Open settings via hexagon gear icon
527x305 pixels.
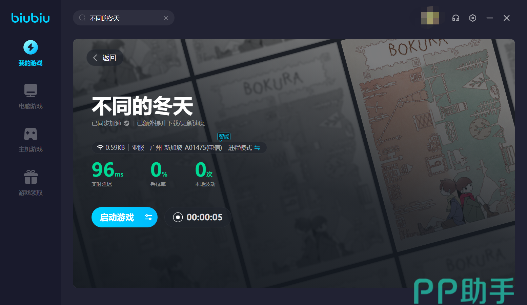tap(473, 18)
